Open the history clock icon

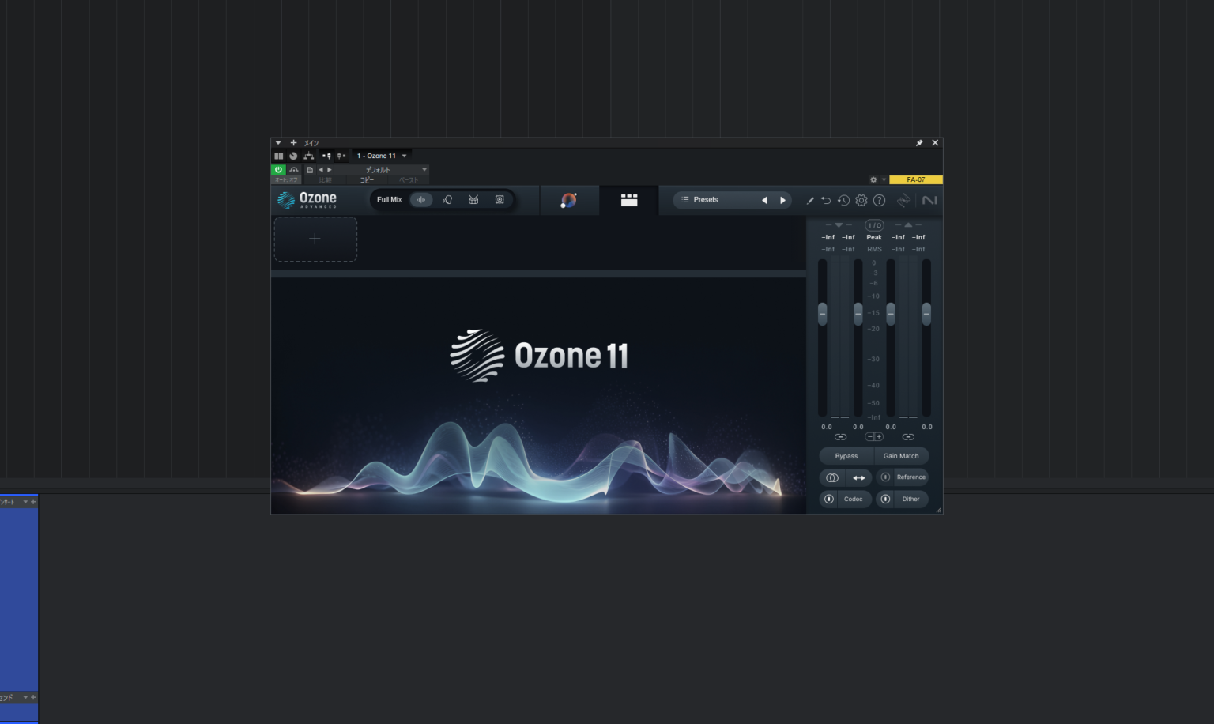click(x=843, y=200)
